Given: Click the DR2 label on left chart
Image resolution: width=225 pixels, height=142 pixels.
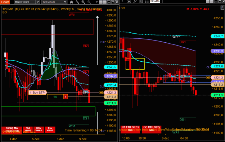Looking at the screenshot, I should coord(86,46).
